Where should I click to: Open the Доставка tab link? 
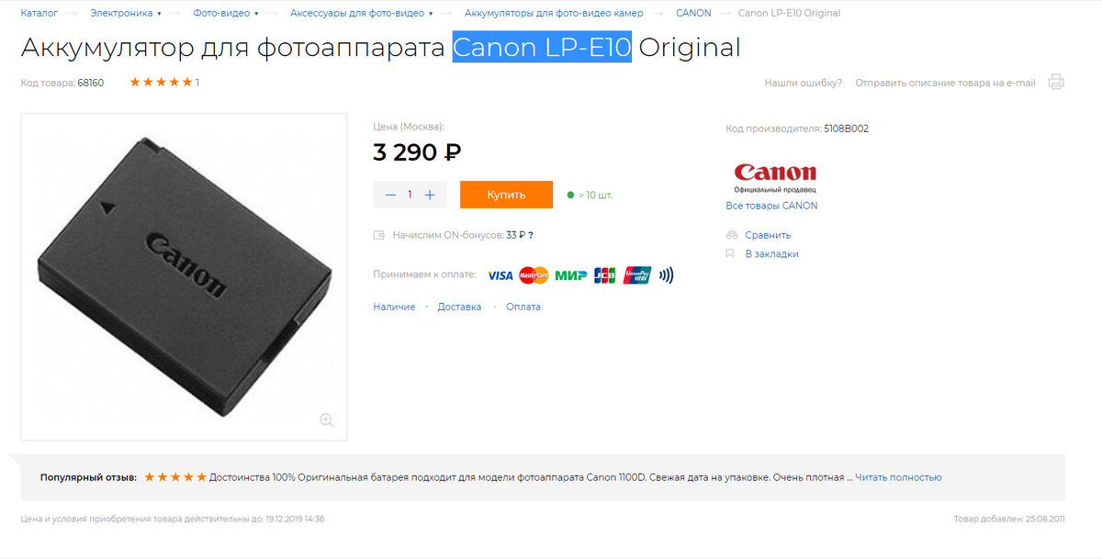pyautogui.click(x=459, y=307)
